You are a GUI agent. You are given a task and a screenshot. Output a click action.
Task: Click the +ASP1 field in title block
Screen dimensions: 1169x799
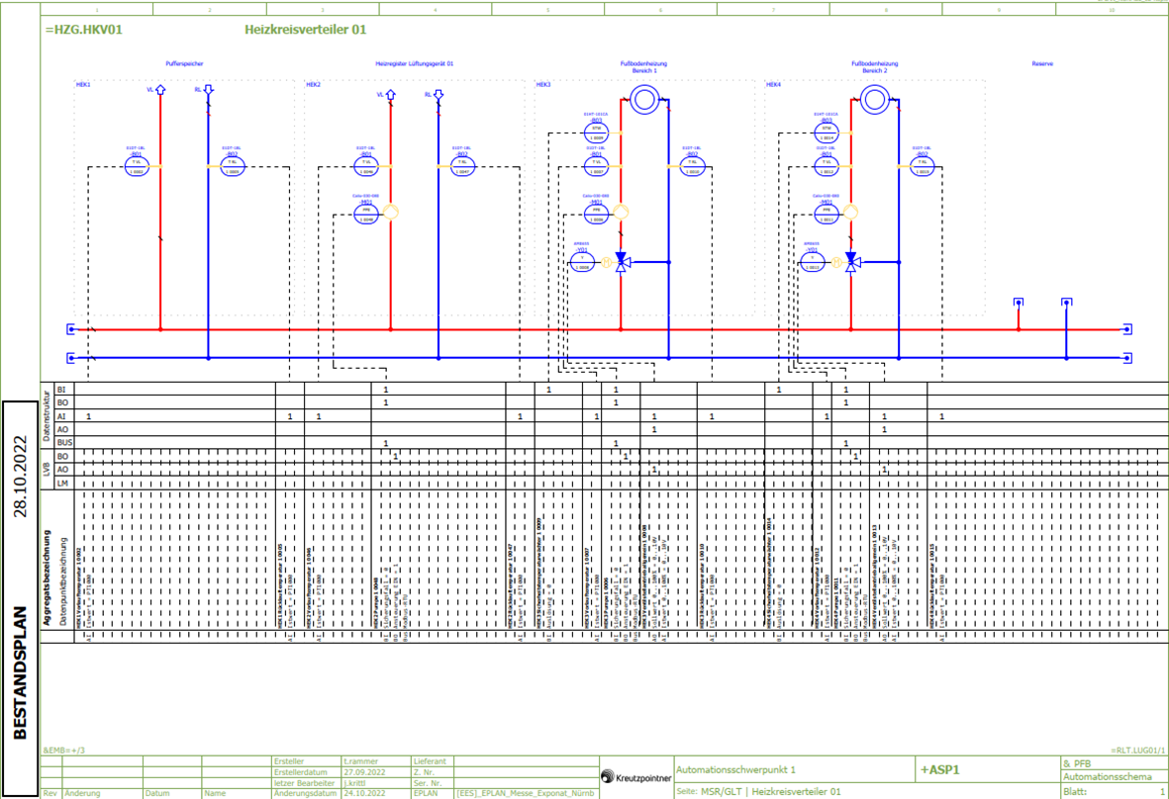point(940,769)
